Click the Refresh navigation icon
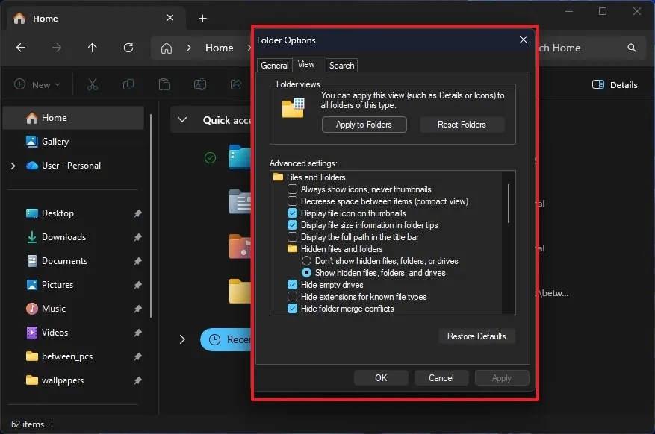This screenshot has height=434, width=655. (x=128, y=48)
